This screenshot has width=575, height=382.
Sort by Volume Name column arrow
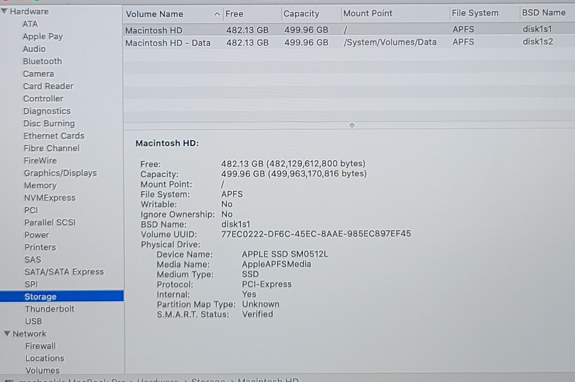tap(217, 14)
